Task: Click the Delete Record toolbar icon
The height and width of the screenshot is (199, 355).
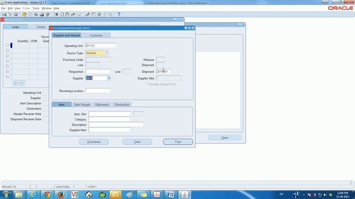Action: [79, 14]
